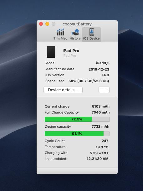
Task: Click the Current charge label
Action: 57,106
